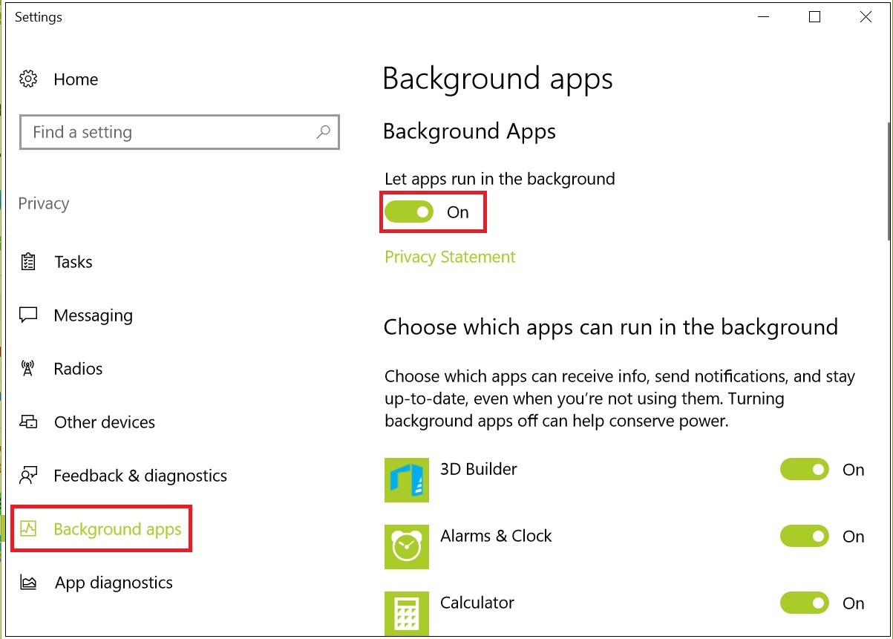The width and height of the screenshot is (893, 639).
Task: Go to Tasks privacy settings
Action: point(73,262)
